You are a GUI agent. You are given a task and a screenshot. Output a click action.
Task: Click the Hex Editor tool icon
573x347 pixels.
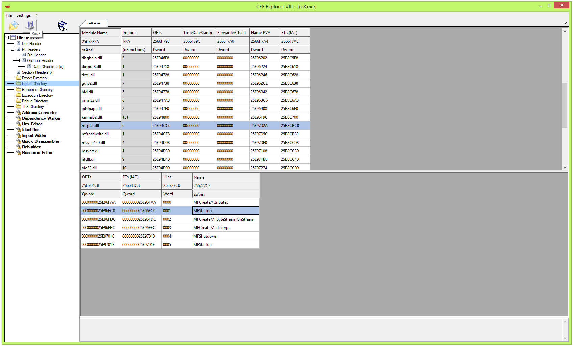click(19, 124)
